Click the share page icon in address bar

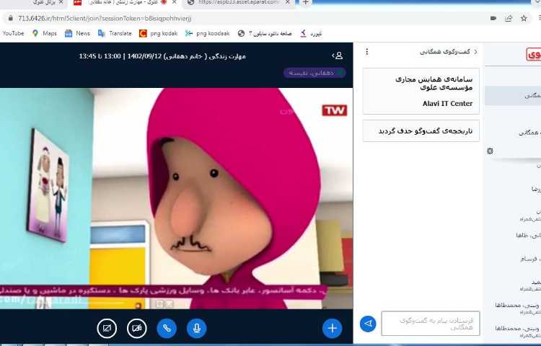click(x=509, y=18)
